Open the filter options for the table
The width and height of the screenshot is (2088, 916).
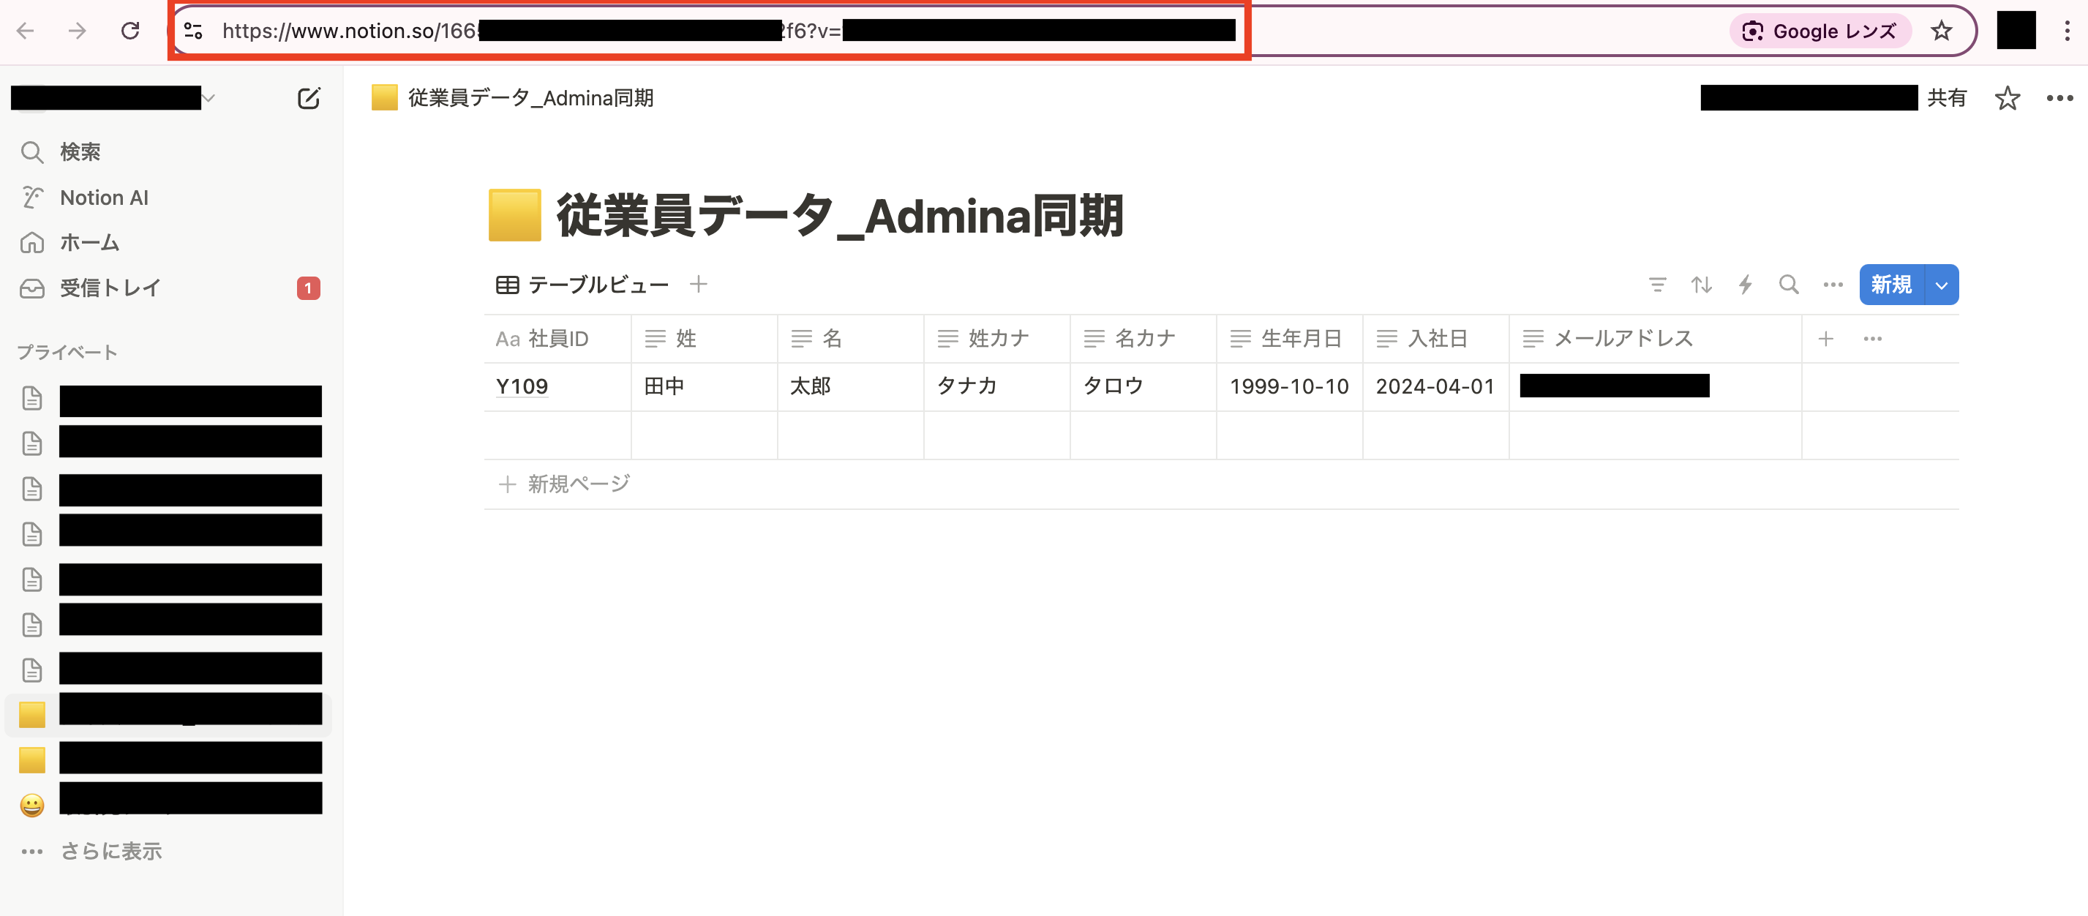tap(1658, 285)
